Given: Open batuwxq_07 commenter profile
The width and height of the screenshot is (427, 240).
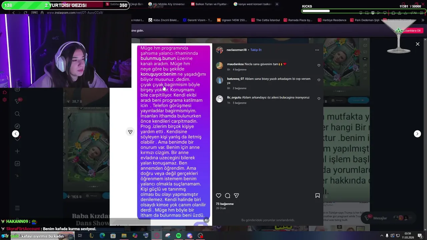Looking at the screenshot, I should coord(236,79).
